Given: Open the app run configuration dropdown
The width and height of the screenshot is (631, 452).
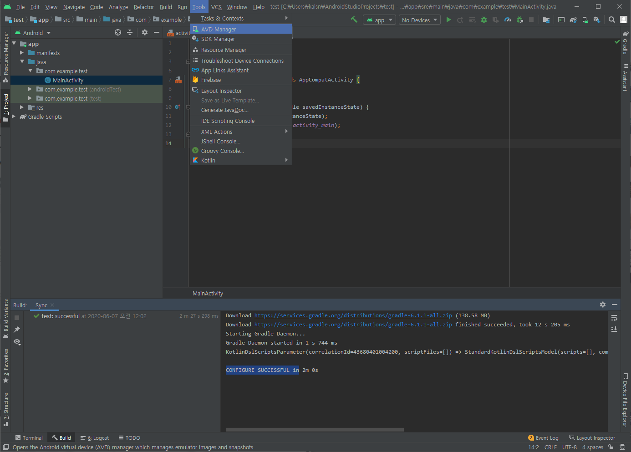Looking at the screenshot, I should click(x=379, y=20).
